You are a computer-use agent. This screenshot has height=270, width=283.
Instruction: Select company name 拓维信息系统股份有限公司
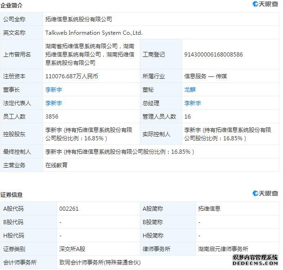tap(79, 19)
